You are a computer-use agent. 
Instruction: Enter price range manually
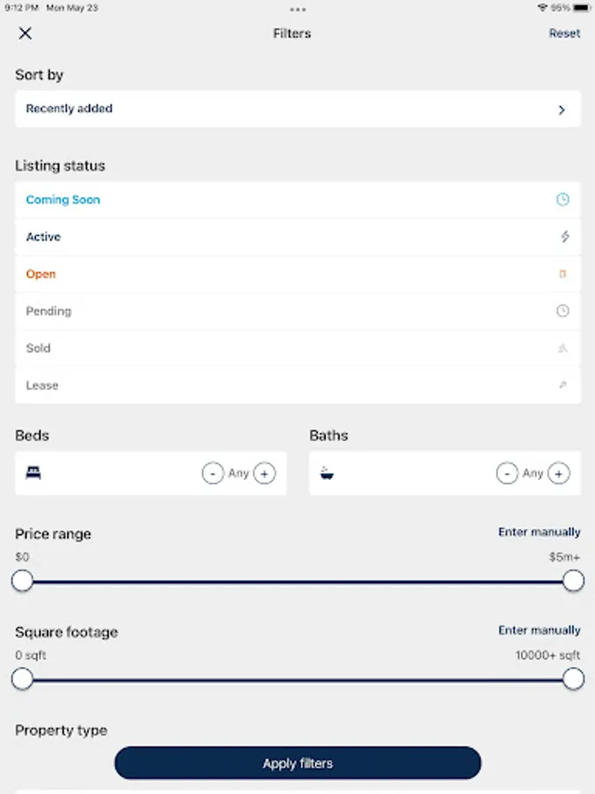pyautogui.click(x=539, y=532)
